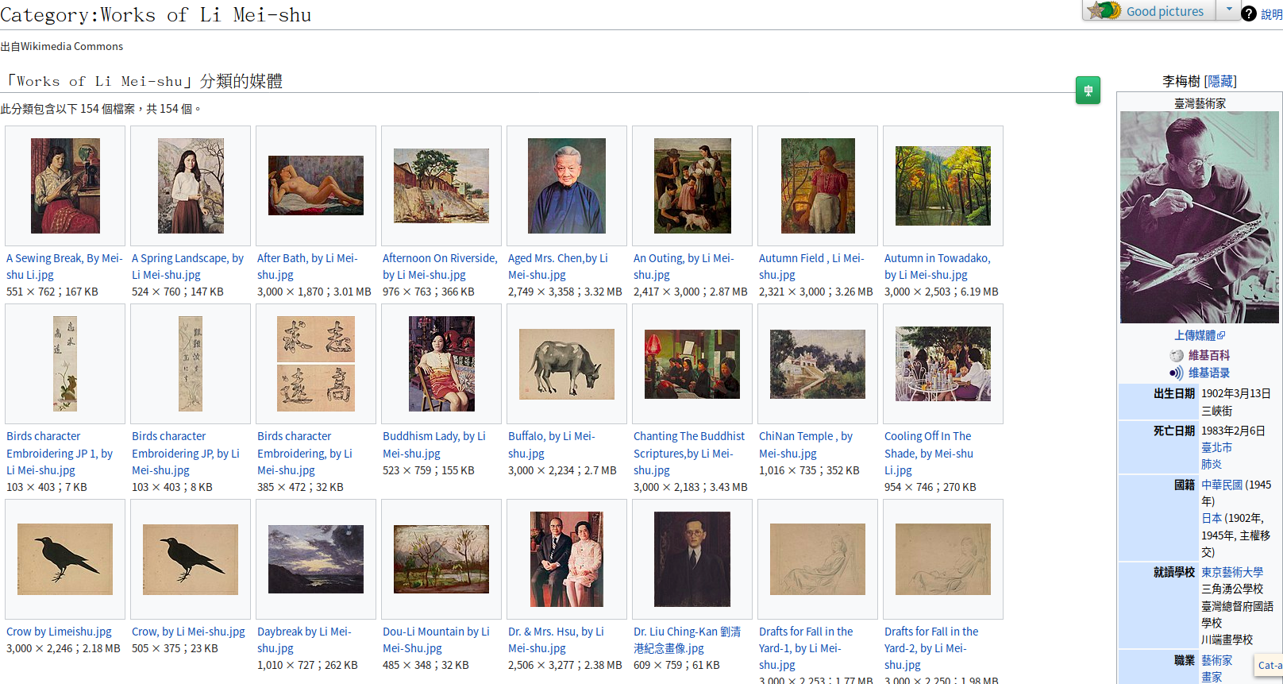1283x684 pixels.
Task: Open Aged Mrs. Chen portrait thumbnail
Action: point(567,186)
